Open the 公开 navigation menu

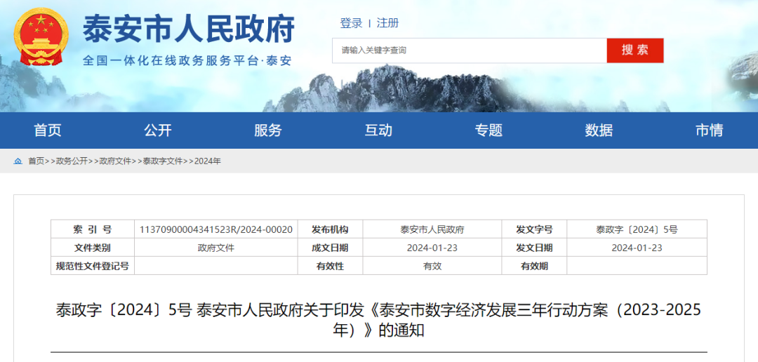click(x=158, y=130)
